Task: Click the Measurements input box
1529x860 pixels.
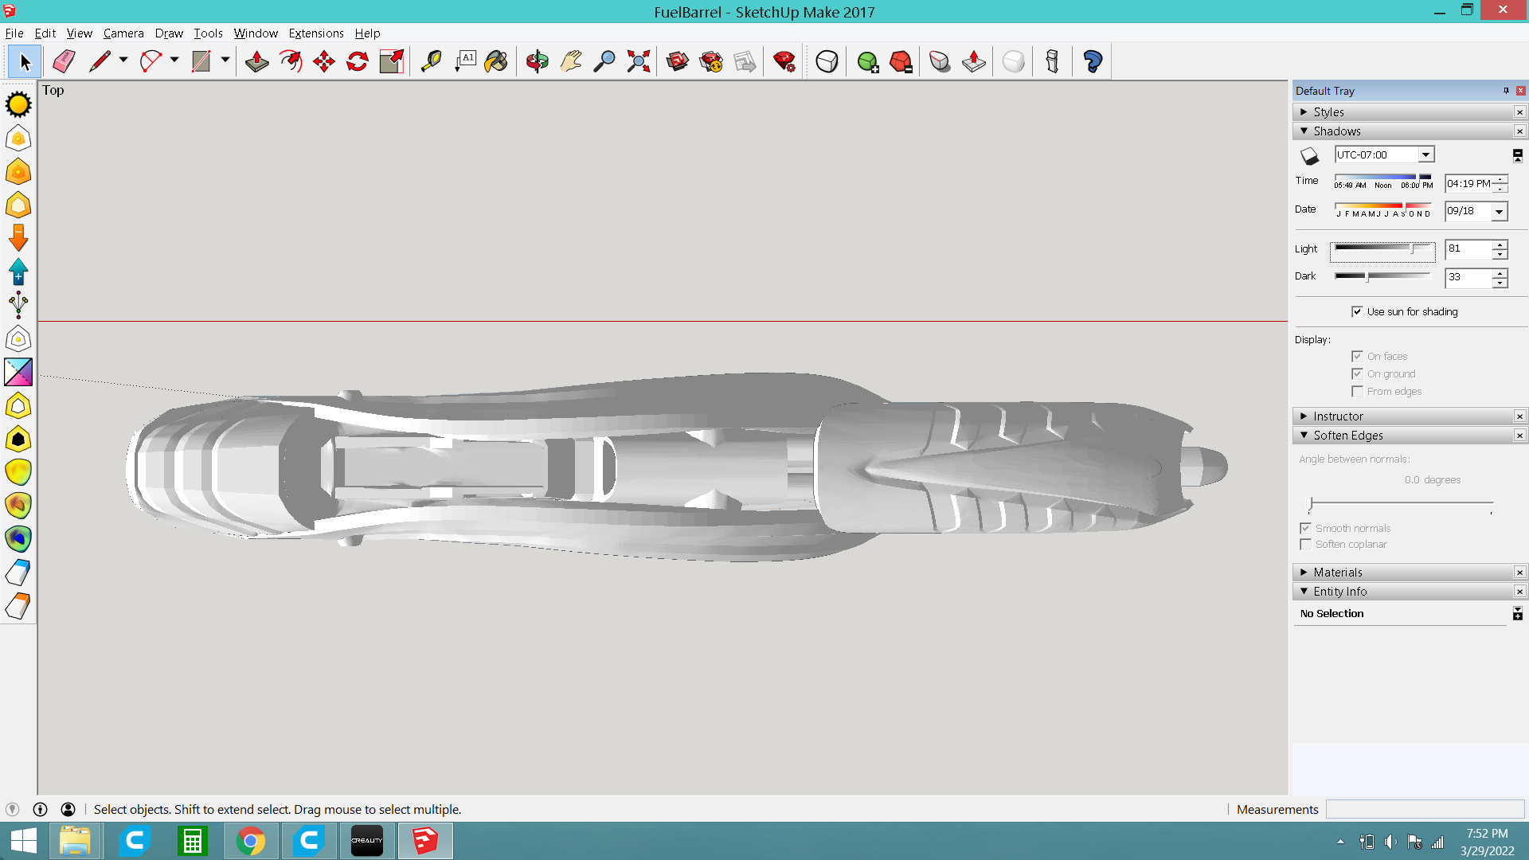Action: [1424, 809]
